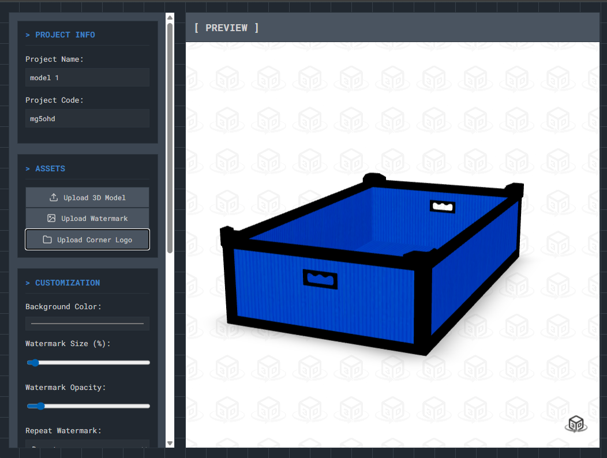Open the Background Color picker
607x458 pixels.
[87, 324]
